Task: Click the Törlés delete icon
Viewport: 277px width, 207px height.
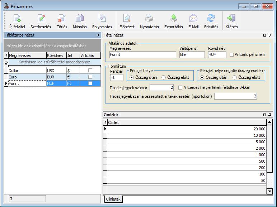Action: point(62,18)
